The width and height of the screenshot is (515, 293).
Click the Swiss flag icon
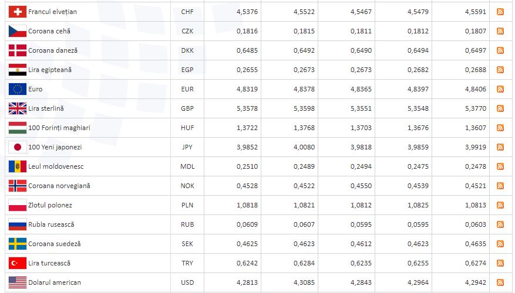point(18,12)
